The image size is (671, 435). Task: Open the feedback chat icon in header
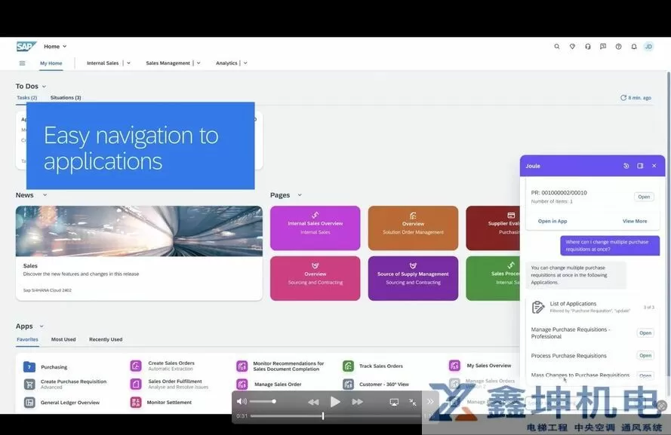pos(603,47)
